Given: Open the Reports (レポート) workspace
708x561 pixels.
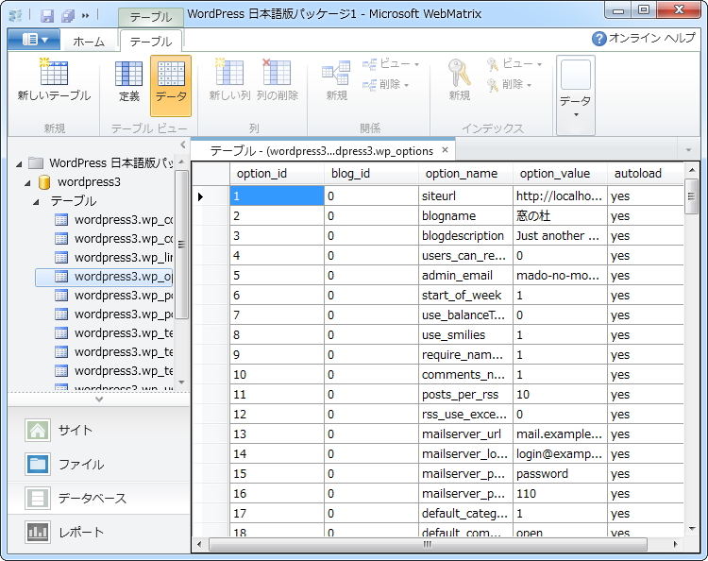Looking at the screenshot, I should coord(99,532).
